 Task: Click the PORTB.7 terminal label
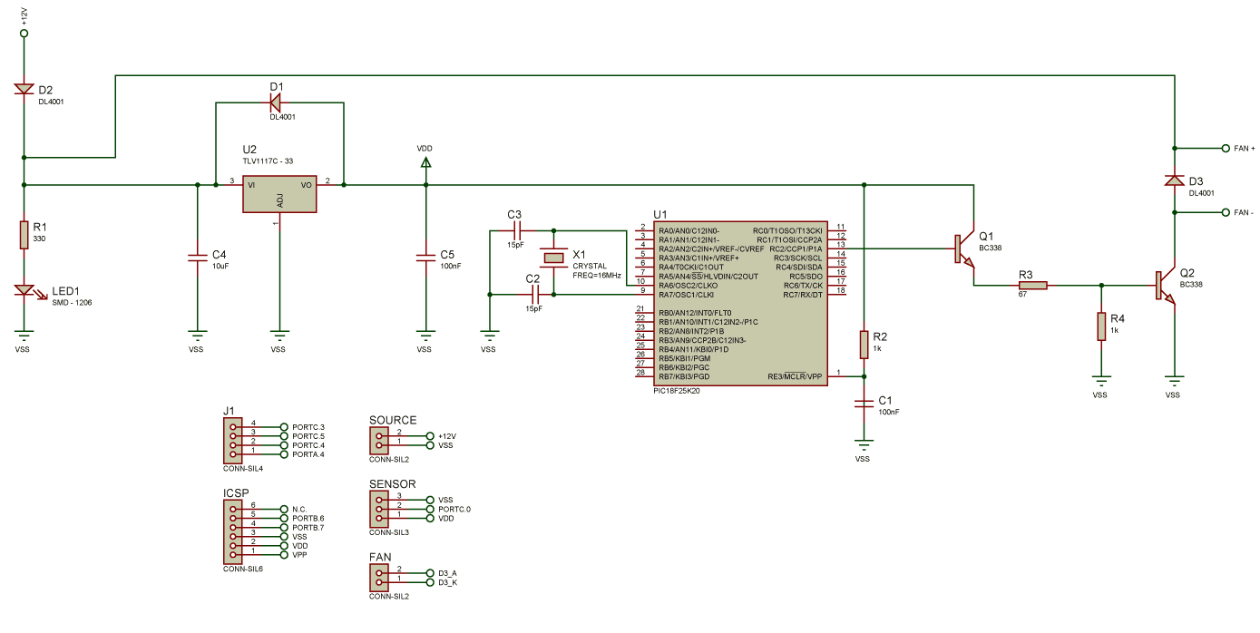(x=308, y=527)
